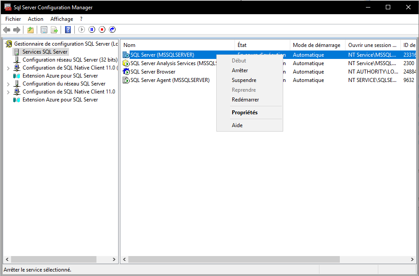Click process ID 9632 in the Agent row
The width and height of the screenshot is (419, 276).
408,80
